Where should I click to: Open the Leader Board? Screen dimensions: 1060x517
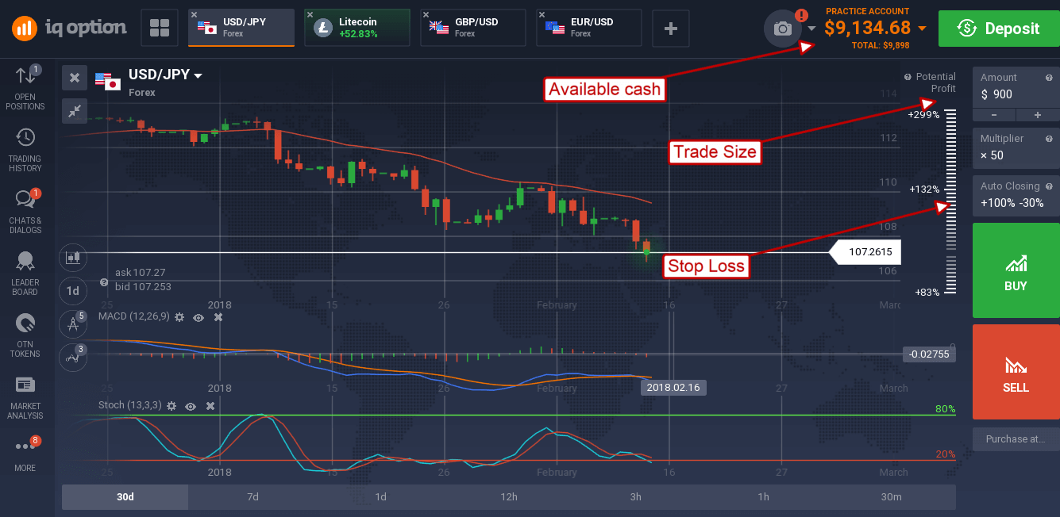[25, 274]
